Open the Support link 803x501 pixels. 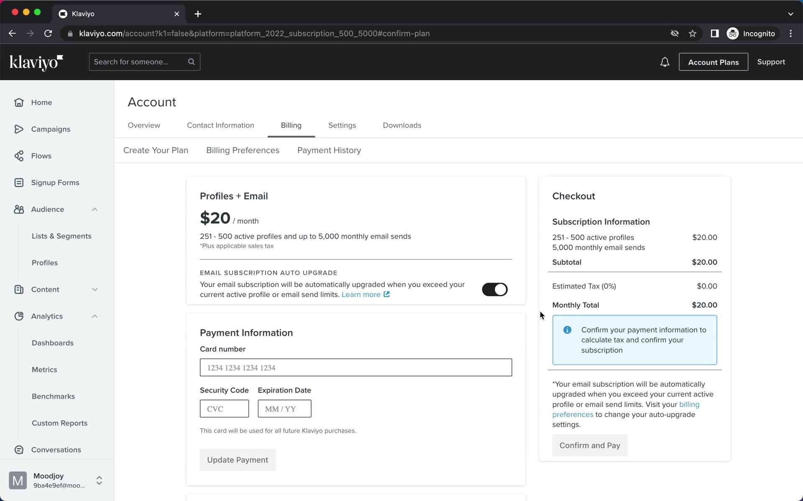pos(771,62)
